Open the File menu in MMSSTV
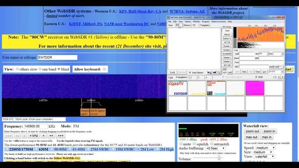The height and width of the screenshot is (168, 299). (x=170, y=22)
